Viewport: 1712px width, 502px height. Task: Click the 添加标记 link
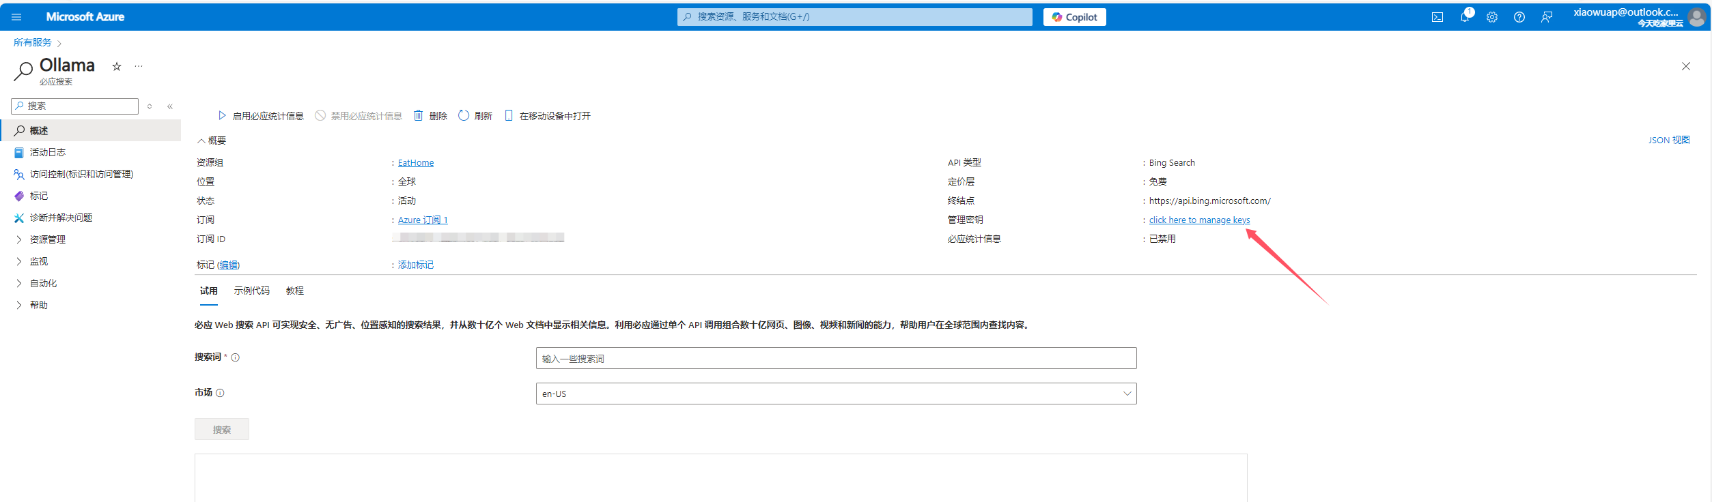click(x=416, y=265)
